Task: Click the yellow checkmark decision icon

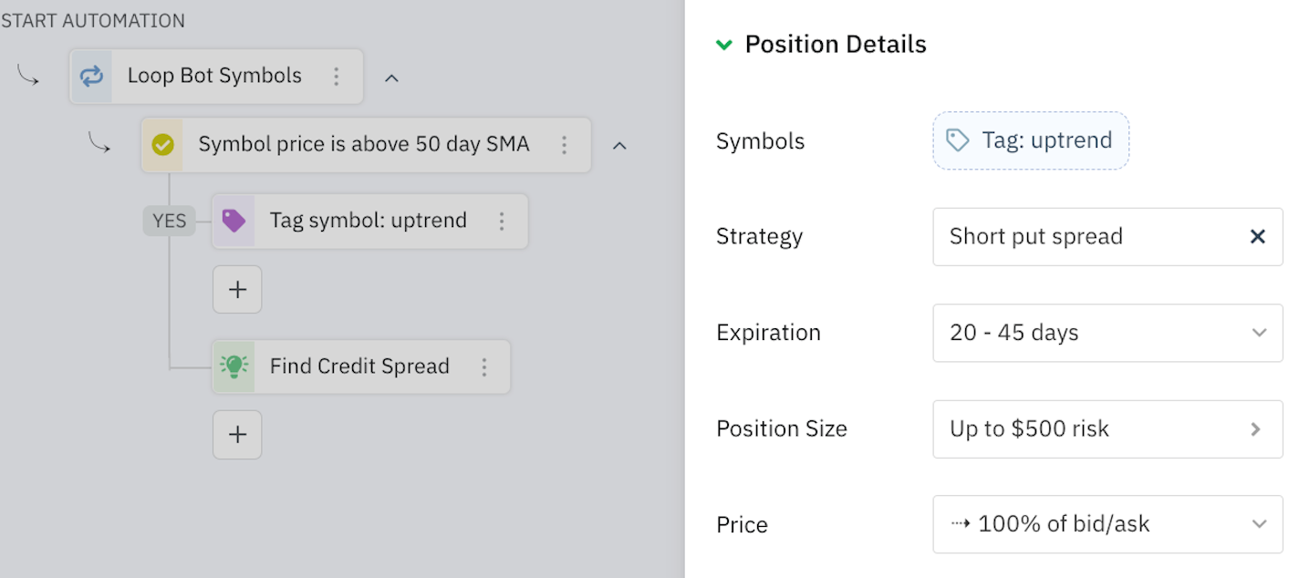Action: pyautogui.click(x=162, y=145)
